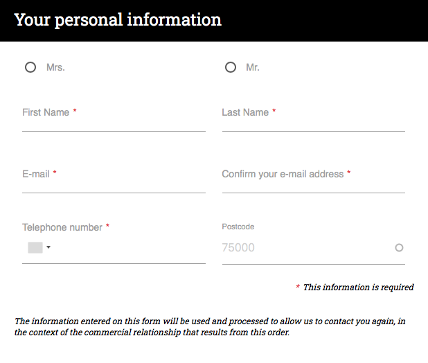
Task: Click the Postcode field showing 75000
Action: tap(313, 247)
